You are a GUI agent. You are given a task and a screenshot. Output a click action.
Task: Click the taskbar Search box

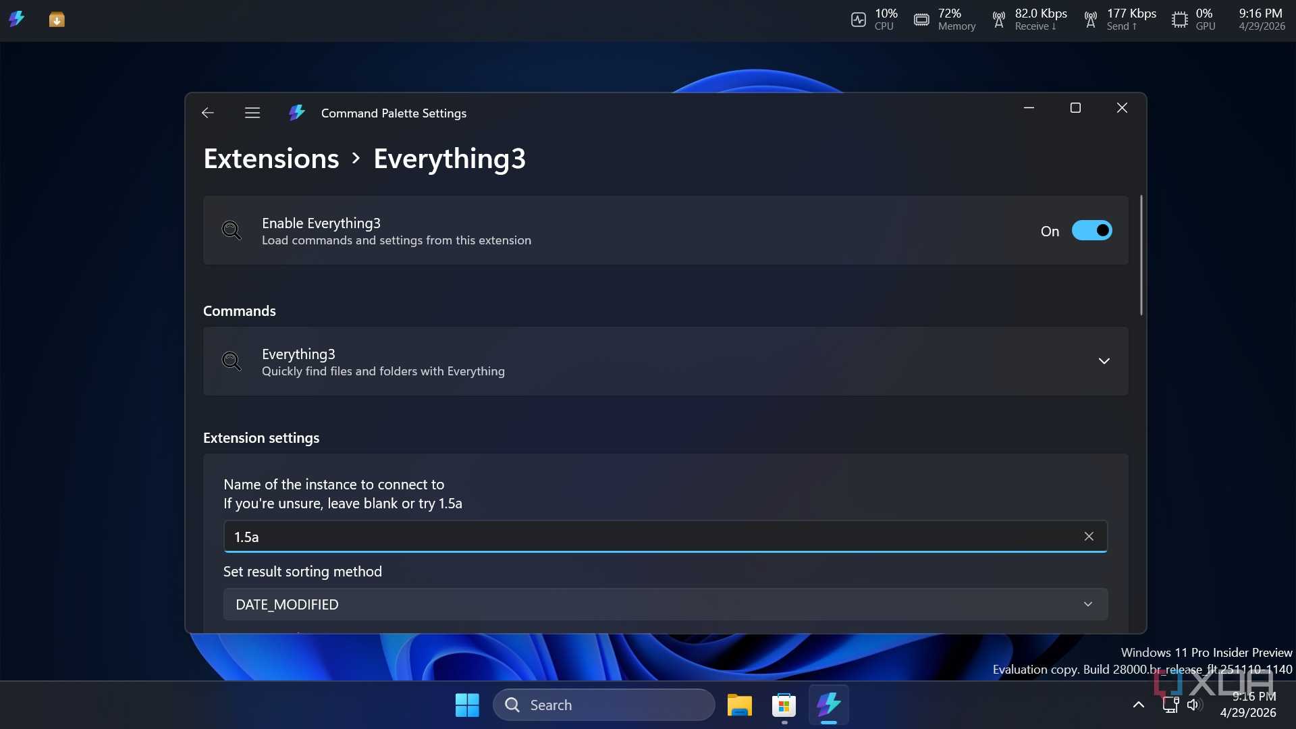(604, 705)
